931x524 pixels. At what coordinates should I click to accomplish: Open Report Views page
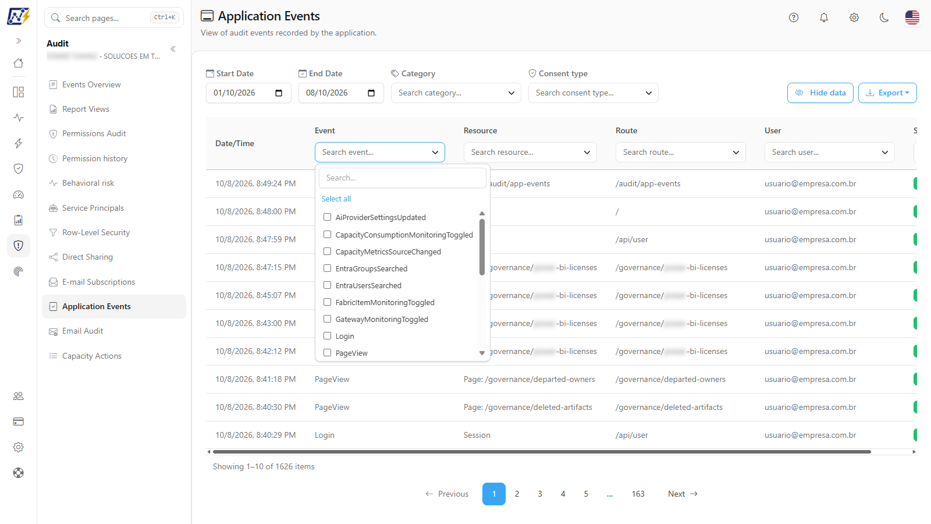tap(114, 109)
